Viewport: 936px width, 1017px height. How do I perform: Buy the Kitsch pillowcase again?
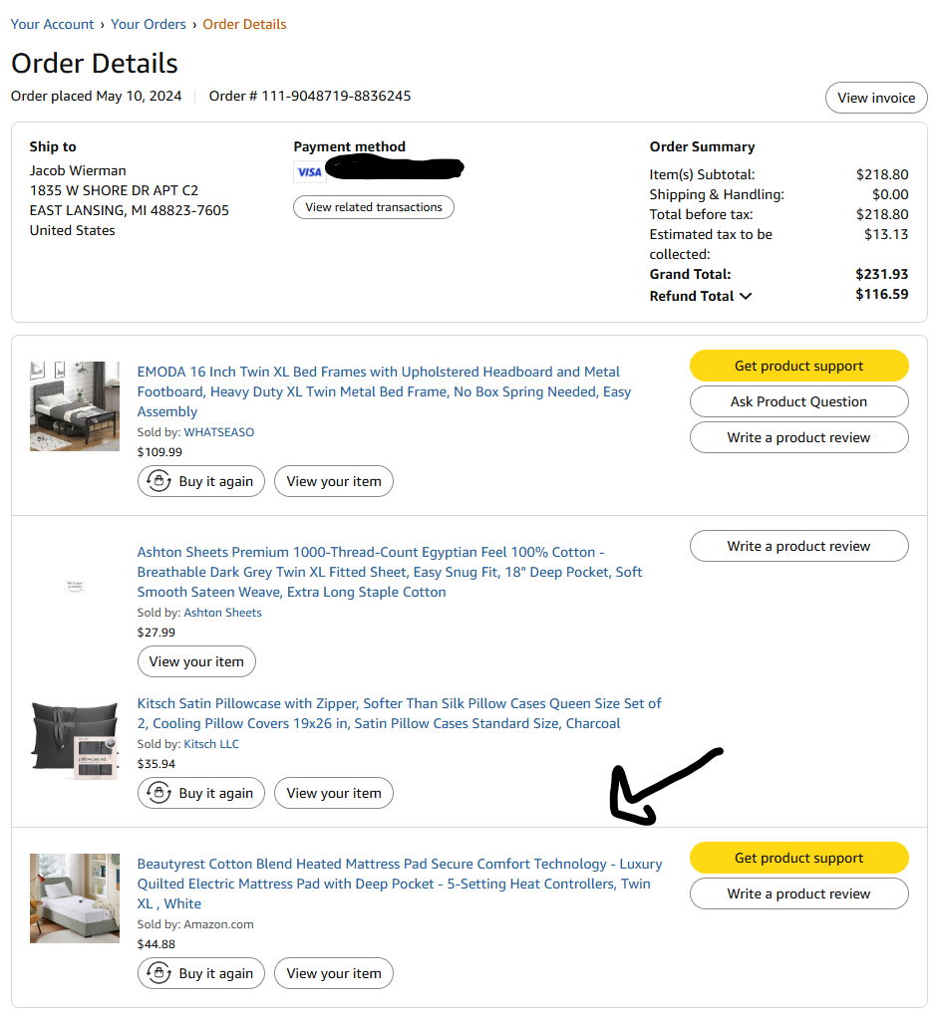tap(201, 793)
